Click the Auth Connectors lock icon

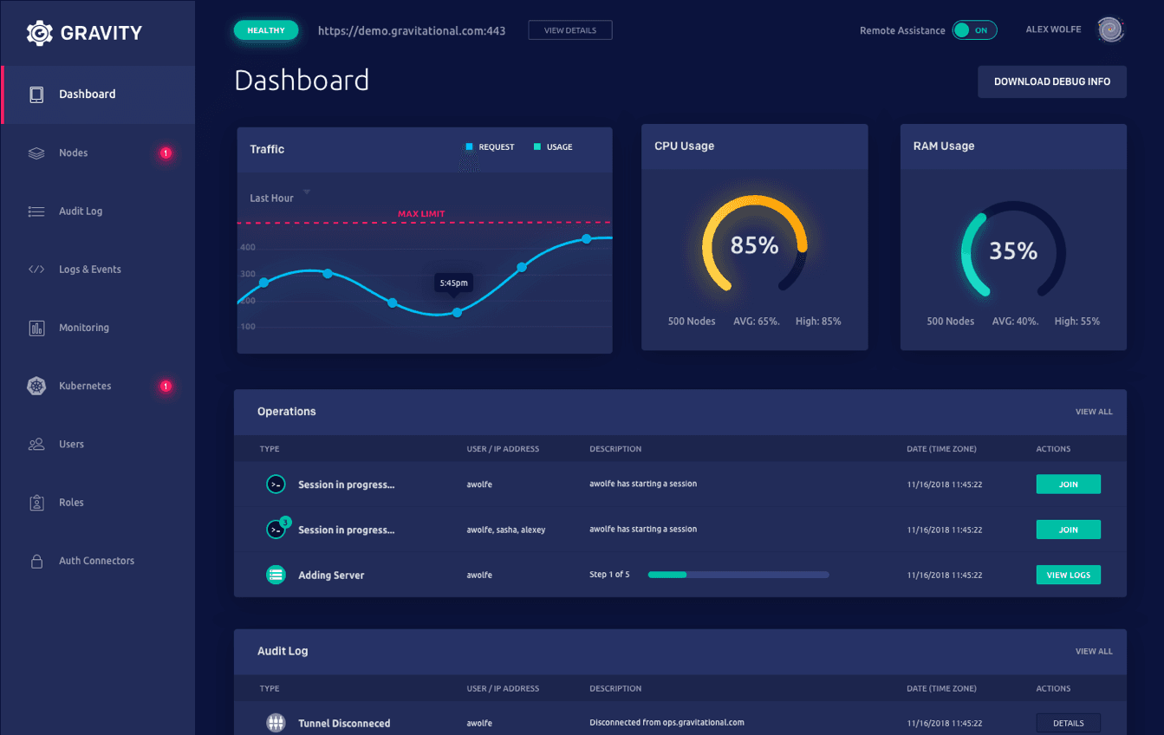click(x=36, y=561)
